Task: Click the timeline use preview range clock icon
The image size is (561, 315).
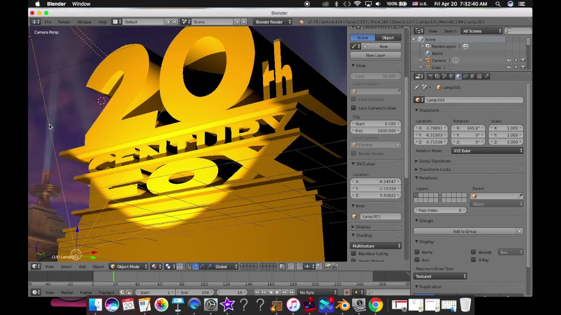Action: 122,292
